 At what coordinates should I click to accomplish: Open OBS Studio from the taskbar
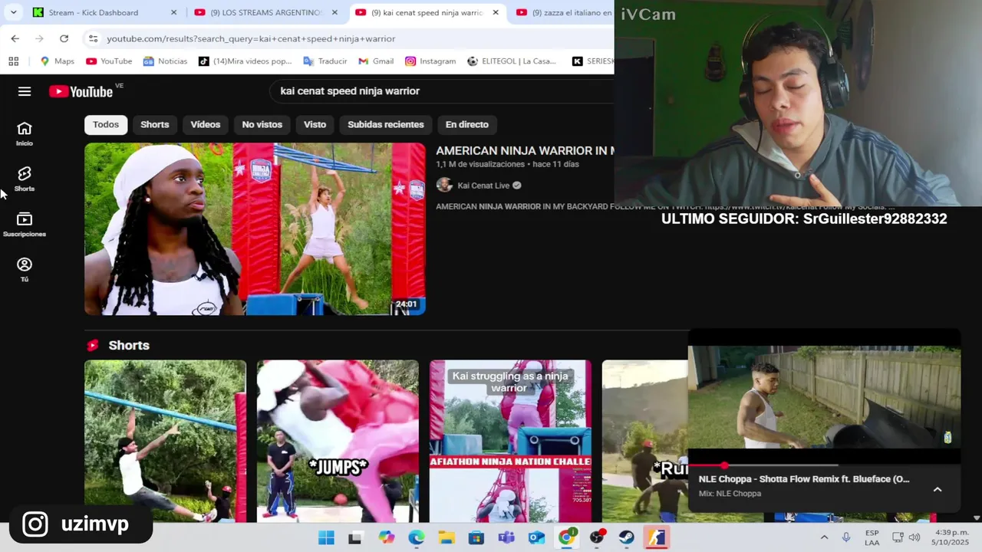coord(597,537)
